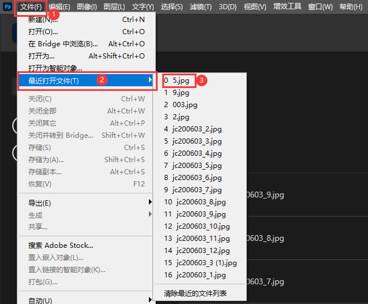Click 关闭(C) menu entry
368x304 pixels.
[x=86, y=99]
